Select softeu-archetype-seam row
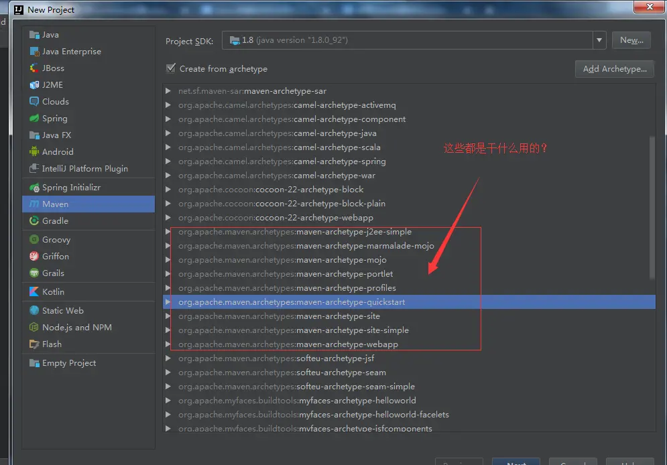This screenshot has width=667, height=465. 409,373
